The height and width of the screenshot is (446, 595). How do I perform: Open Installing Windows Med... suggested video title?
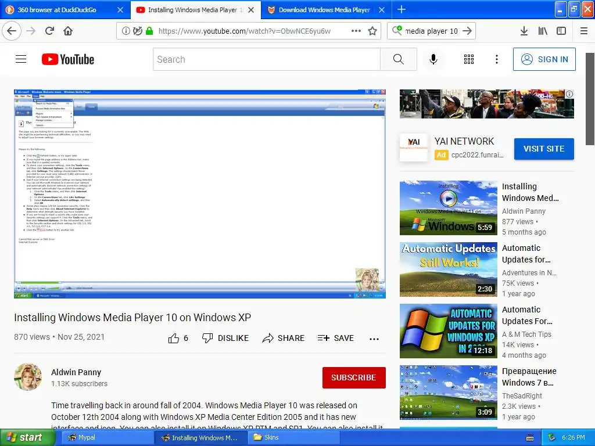click(x=530, y=192)
